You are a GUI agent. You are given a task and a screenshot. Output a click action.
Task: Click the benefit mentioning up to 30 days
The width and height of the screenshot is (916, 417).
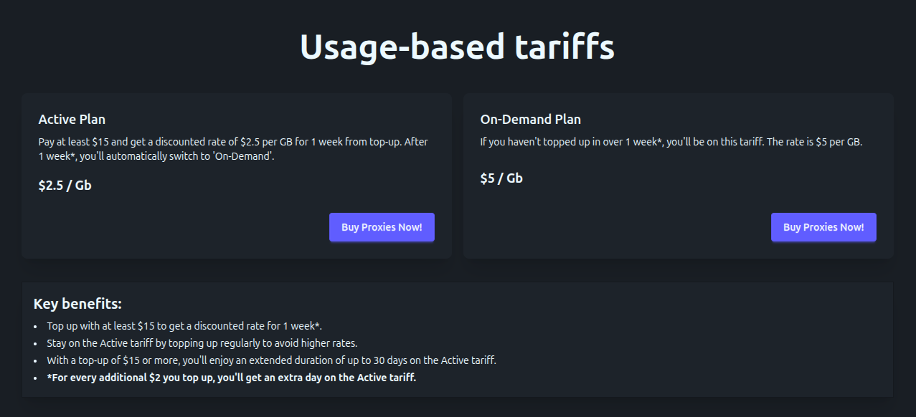271,360
